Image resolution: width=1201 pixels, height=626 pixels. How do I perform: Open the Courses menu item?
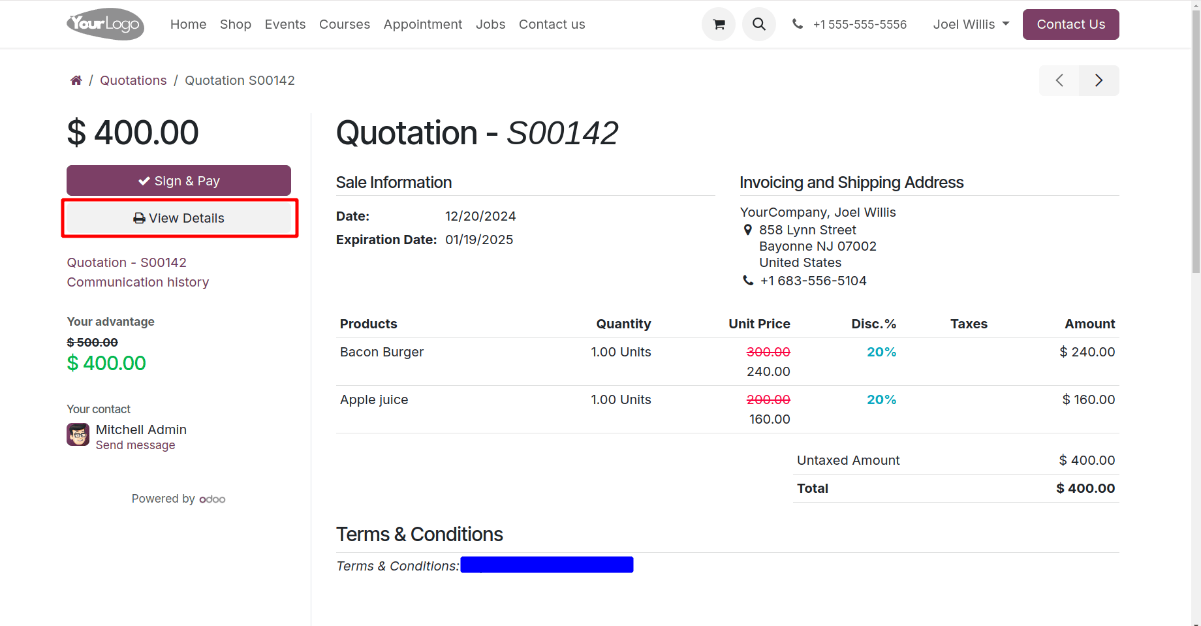point(345,24)
